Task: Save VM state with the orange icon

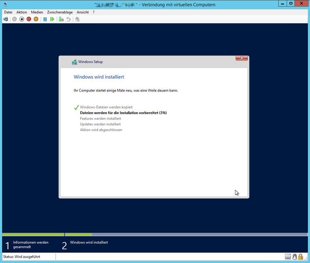Action: 36,19
